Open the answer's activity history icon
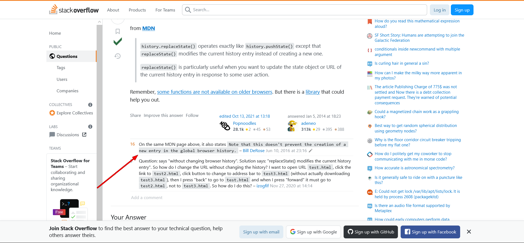The height and width of the screenshot is (243, 524). tap(118, 56)
